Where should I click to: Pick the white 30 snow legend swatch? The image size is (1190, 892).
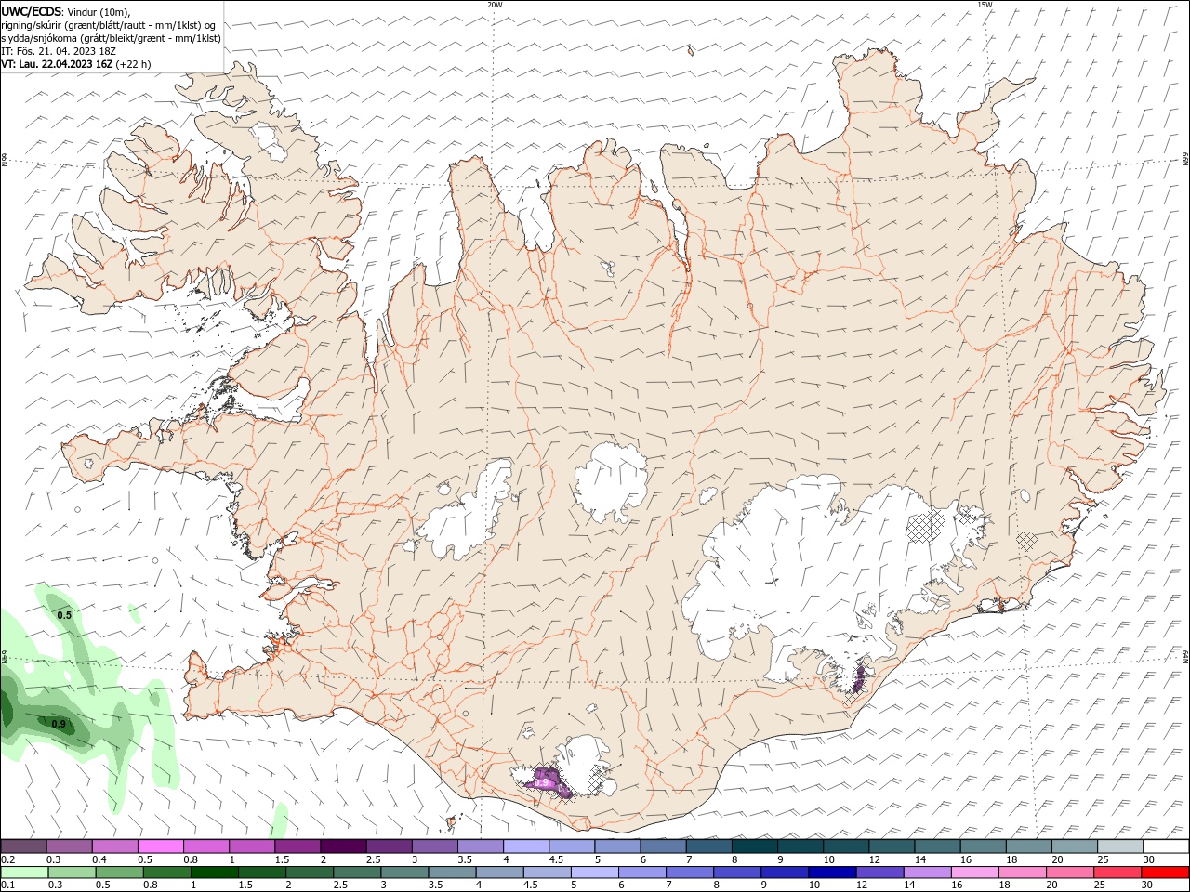click(1165, 846)
